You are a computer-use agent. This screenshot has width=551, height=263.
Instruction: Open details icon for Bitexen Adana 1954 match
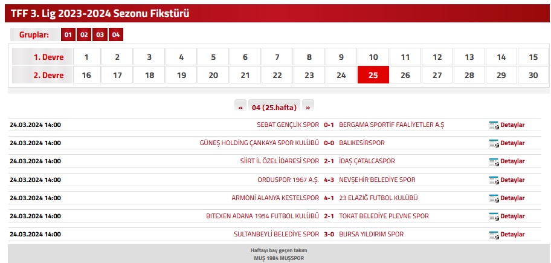pyautogui.click(x=494, y=216)
